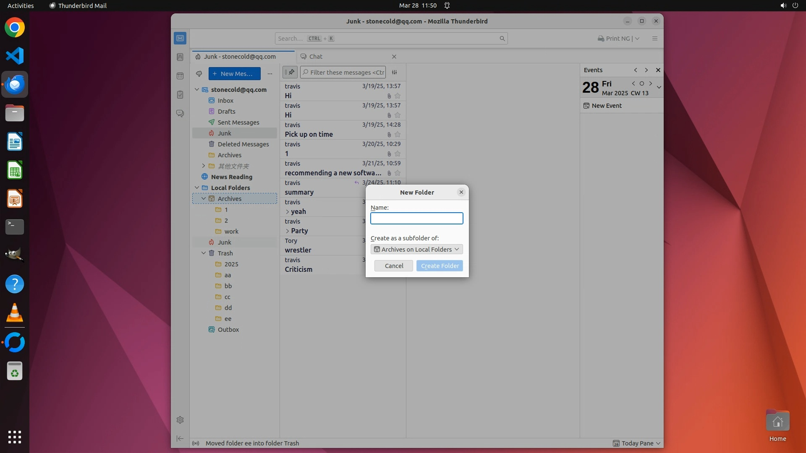Click the New Message button
The height and width of the screenshot is (453, 806).
click(x=234, y=74)
